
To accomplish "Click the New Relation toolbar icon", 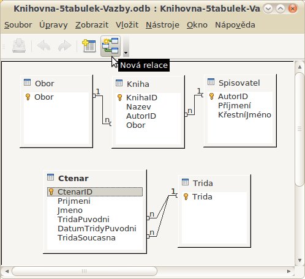I will 110,46.
